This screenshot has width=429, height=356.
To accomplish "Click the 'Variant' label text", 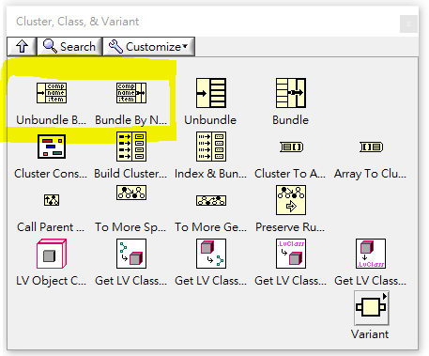I will 370,334.
